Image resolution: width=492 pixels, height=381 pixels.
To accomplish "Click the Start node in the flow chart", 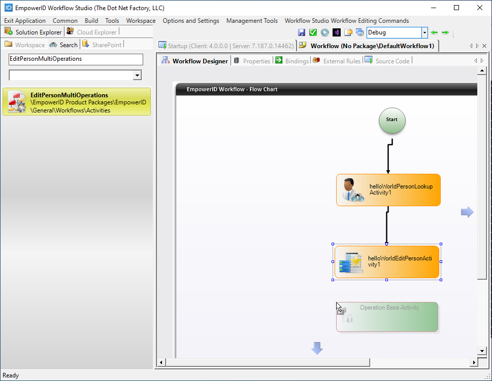I will tap(391, 120).
